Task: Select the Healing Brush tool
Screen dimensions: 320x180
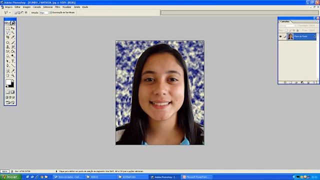Action: point(8,42)
